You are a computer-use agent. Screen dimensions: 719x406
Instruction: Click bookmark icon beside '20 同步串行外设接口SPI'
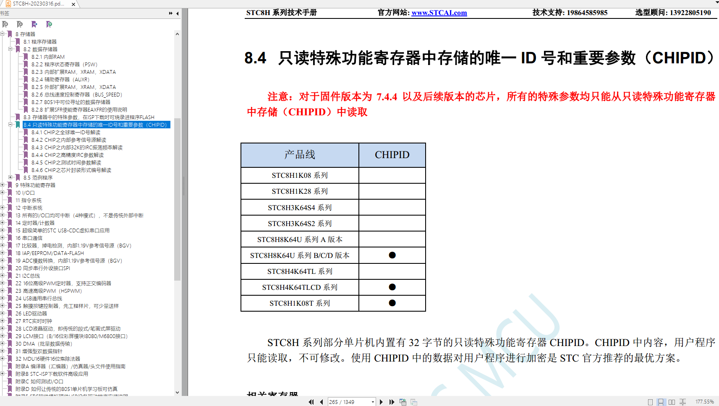tap(10, 268)
